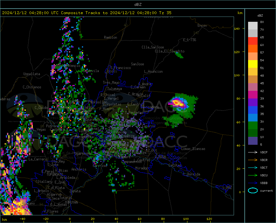Click the 'Encon' map label
This screenshot has width=276, height=223.
pyautogui.click(x=202, y=25)
